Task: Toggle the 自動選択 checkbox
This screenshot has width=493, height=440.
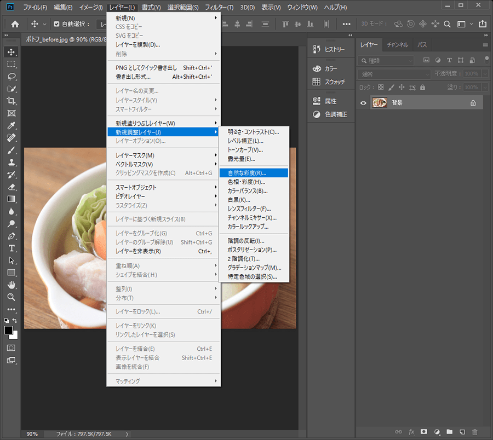Action: pos(56,24)
